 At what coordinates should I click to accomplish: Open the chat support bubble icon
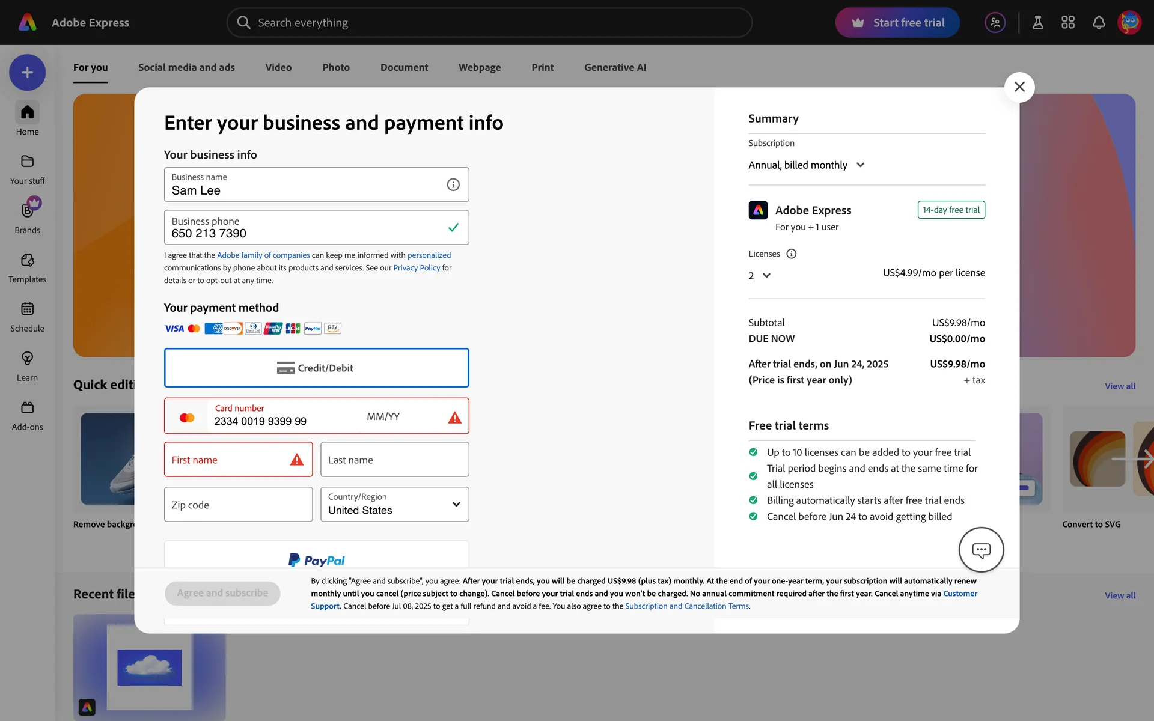coord(981,550)
